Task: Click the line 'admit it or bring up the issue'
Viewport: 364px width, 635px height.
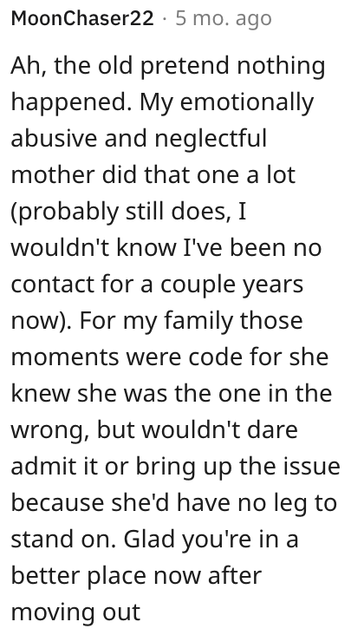Action: (176, 467)
